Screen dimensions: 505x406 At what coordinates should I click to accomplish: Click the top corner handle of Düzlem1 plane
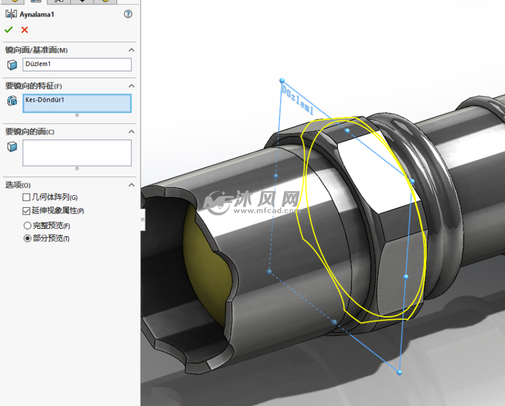tap(282, 81)
